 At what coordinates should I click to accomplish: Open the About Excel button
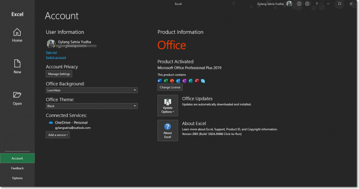pos(167,130)
